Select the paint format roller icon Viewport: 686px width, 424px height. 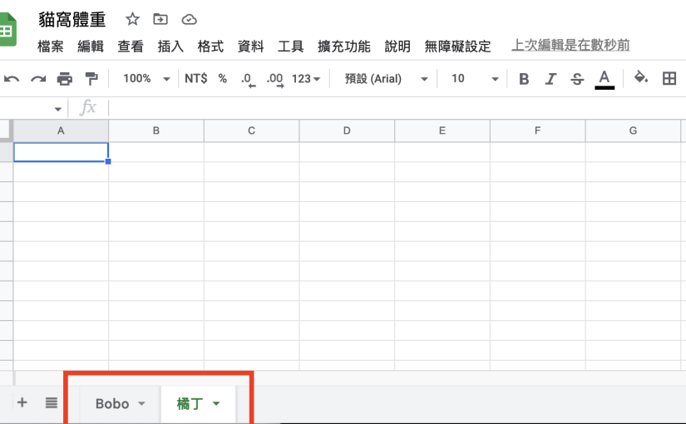pos(91,79)
